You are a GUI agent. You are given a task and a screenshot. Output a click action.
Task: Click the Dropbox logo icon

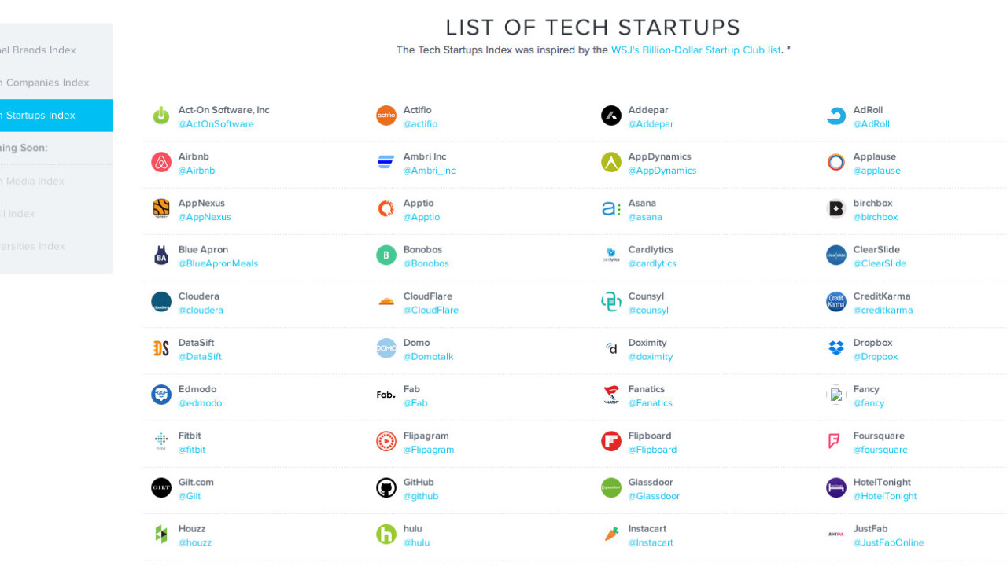coord(835,348)
